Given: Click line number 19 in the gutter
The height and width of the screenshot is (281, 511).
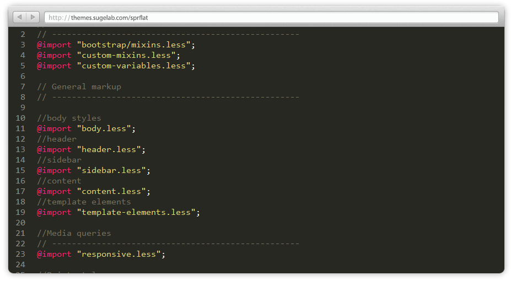Looking at the screenshot, I should tap(20, 212).
